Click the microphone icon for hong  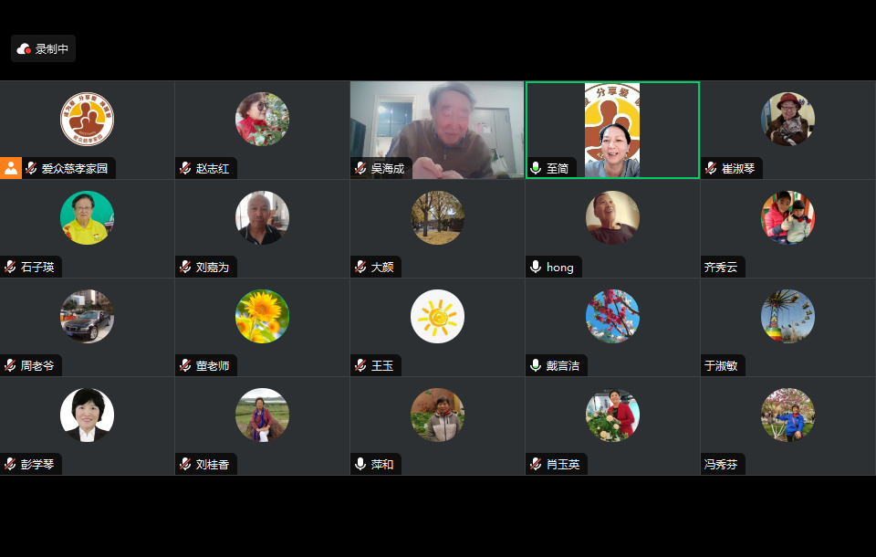click(536, 267)
